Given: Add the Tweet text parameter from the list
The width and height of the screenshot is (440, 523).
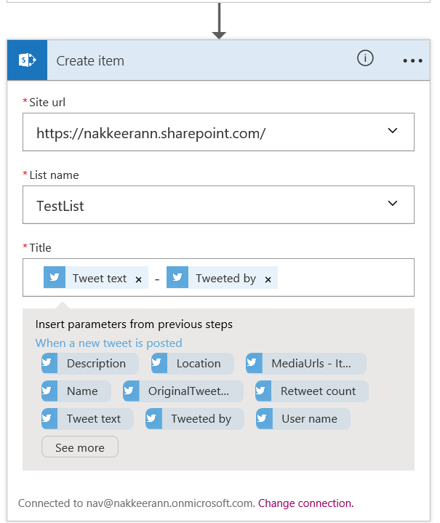Looking at the screenshot, I should 87,419.
